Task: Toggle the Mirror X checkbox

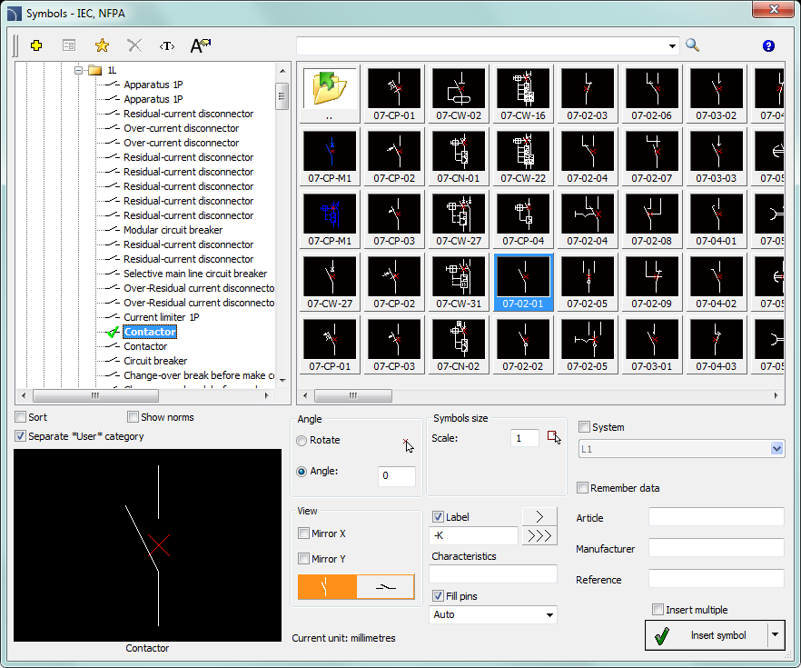Action: [304, 533]
